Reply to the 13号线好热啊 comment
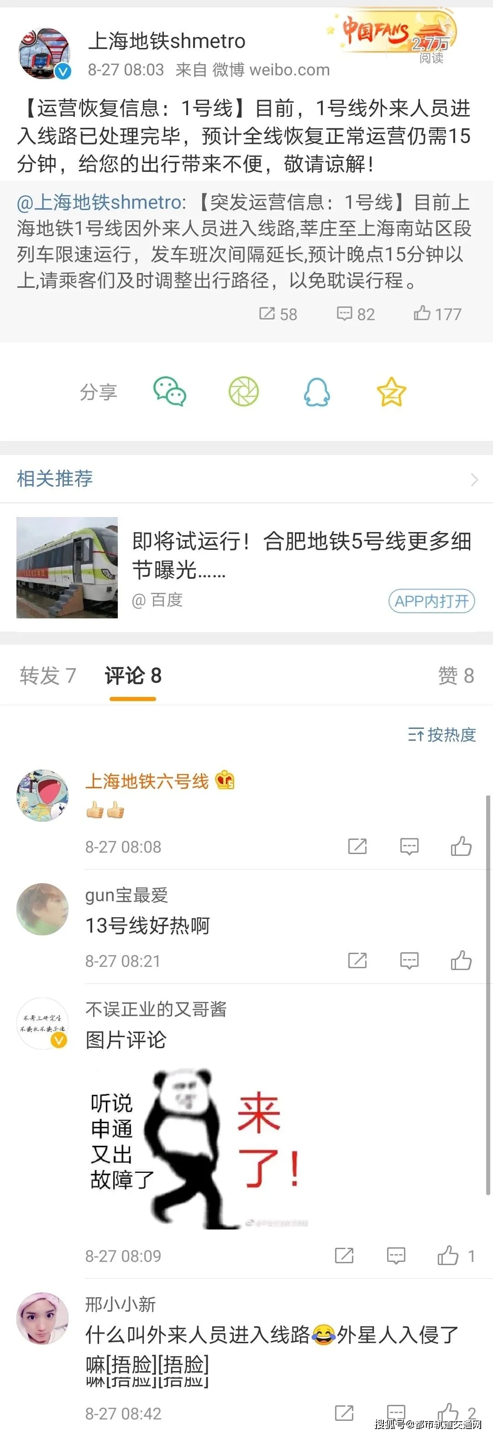 [x=409, y=960]
